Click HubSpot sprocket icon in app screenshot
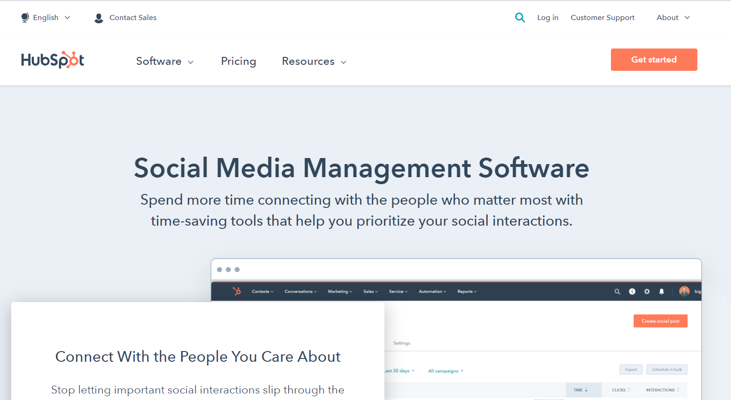The width and height of the screenshot is (731, 400). tap(237, 291)
